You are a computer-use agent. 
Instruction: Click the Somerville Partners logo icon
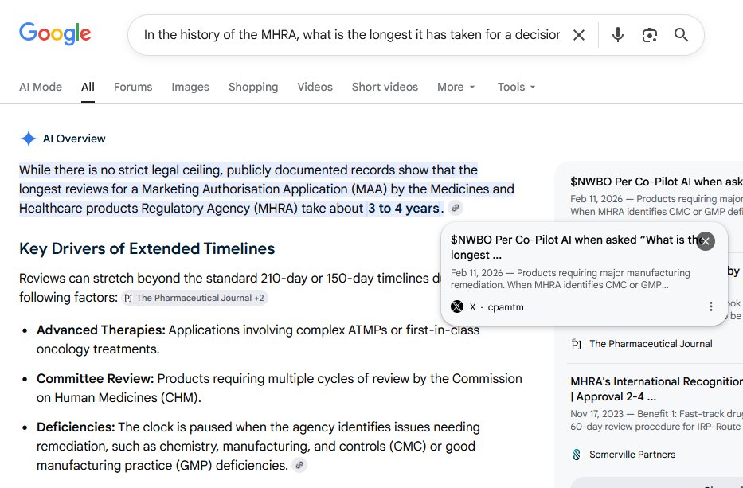[577, 455]
